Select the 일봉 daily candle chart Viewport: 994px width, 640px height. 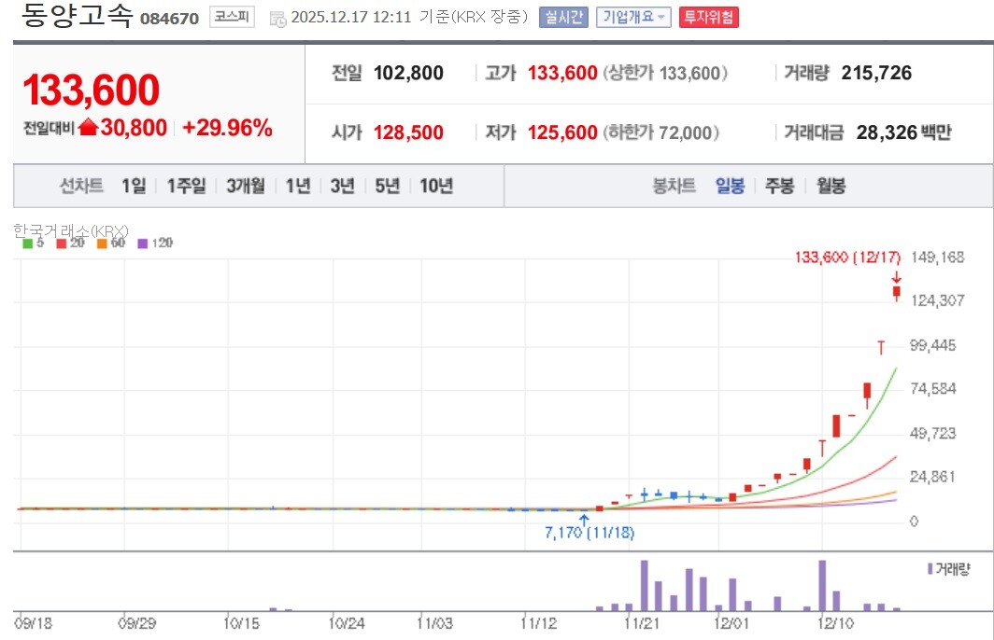tap(730, 186)
